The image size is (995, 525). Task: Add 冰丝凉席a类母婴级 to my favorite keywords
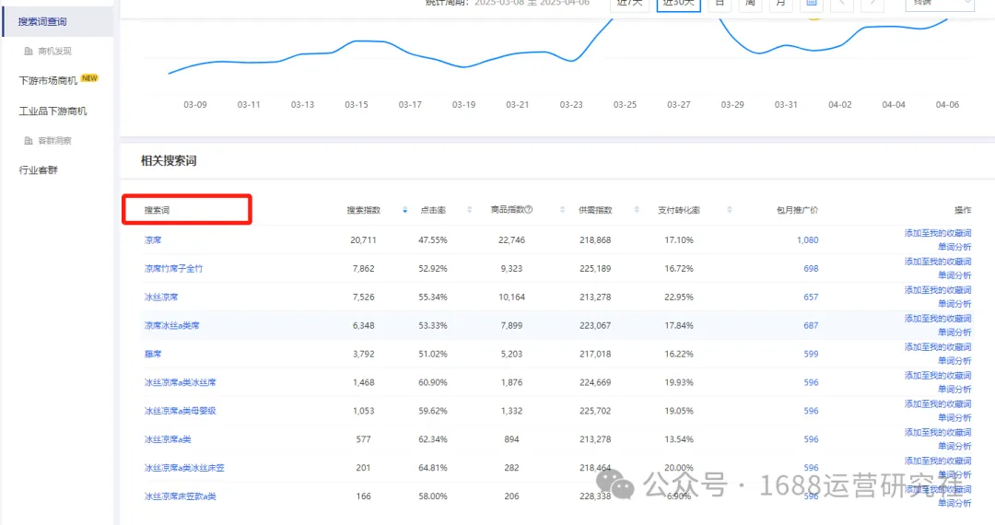coord(938,404)
